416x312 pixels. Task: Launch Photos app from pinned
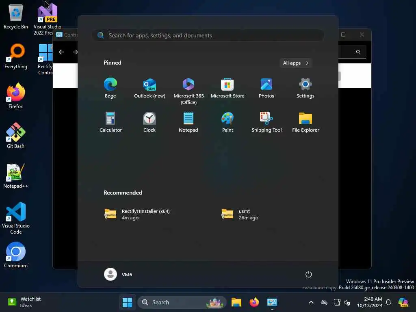[266, 88]
